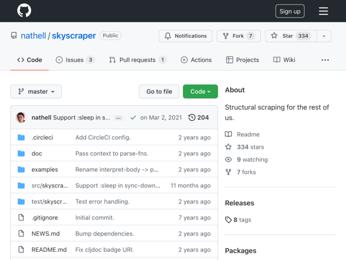Open the 'Rename interpret-body' commit
This screenshot has width=346, height=260.
pyautogui.click(x=117, y=170)
